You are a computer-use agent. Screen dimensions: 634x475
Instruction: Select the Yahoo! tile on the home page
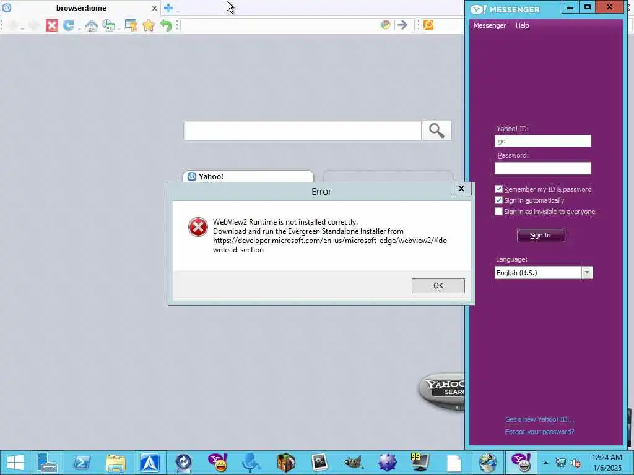248,176
